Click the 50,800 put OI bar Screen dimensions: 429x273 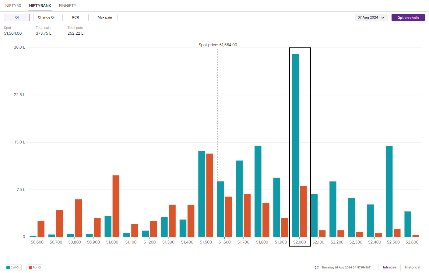point(79,218)
